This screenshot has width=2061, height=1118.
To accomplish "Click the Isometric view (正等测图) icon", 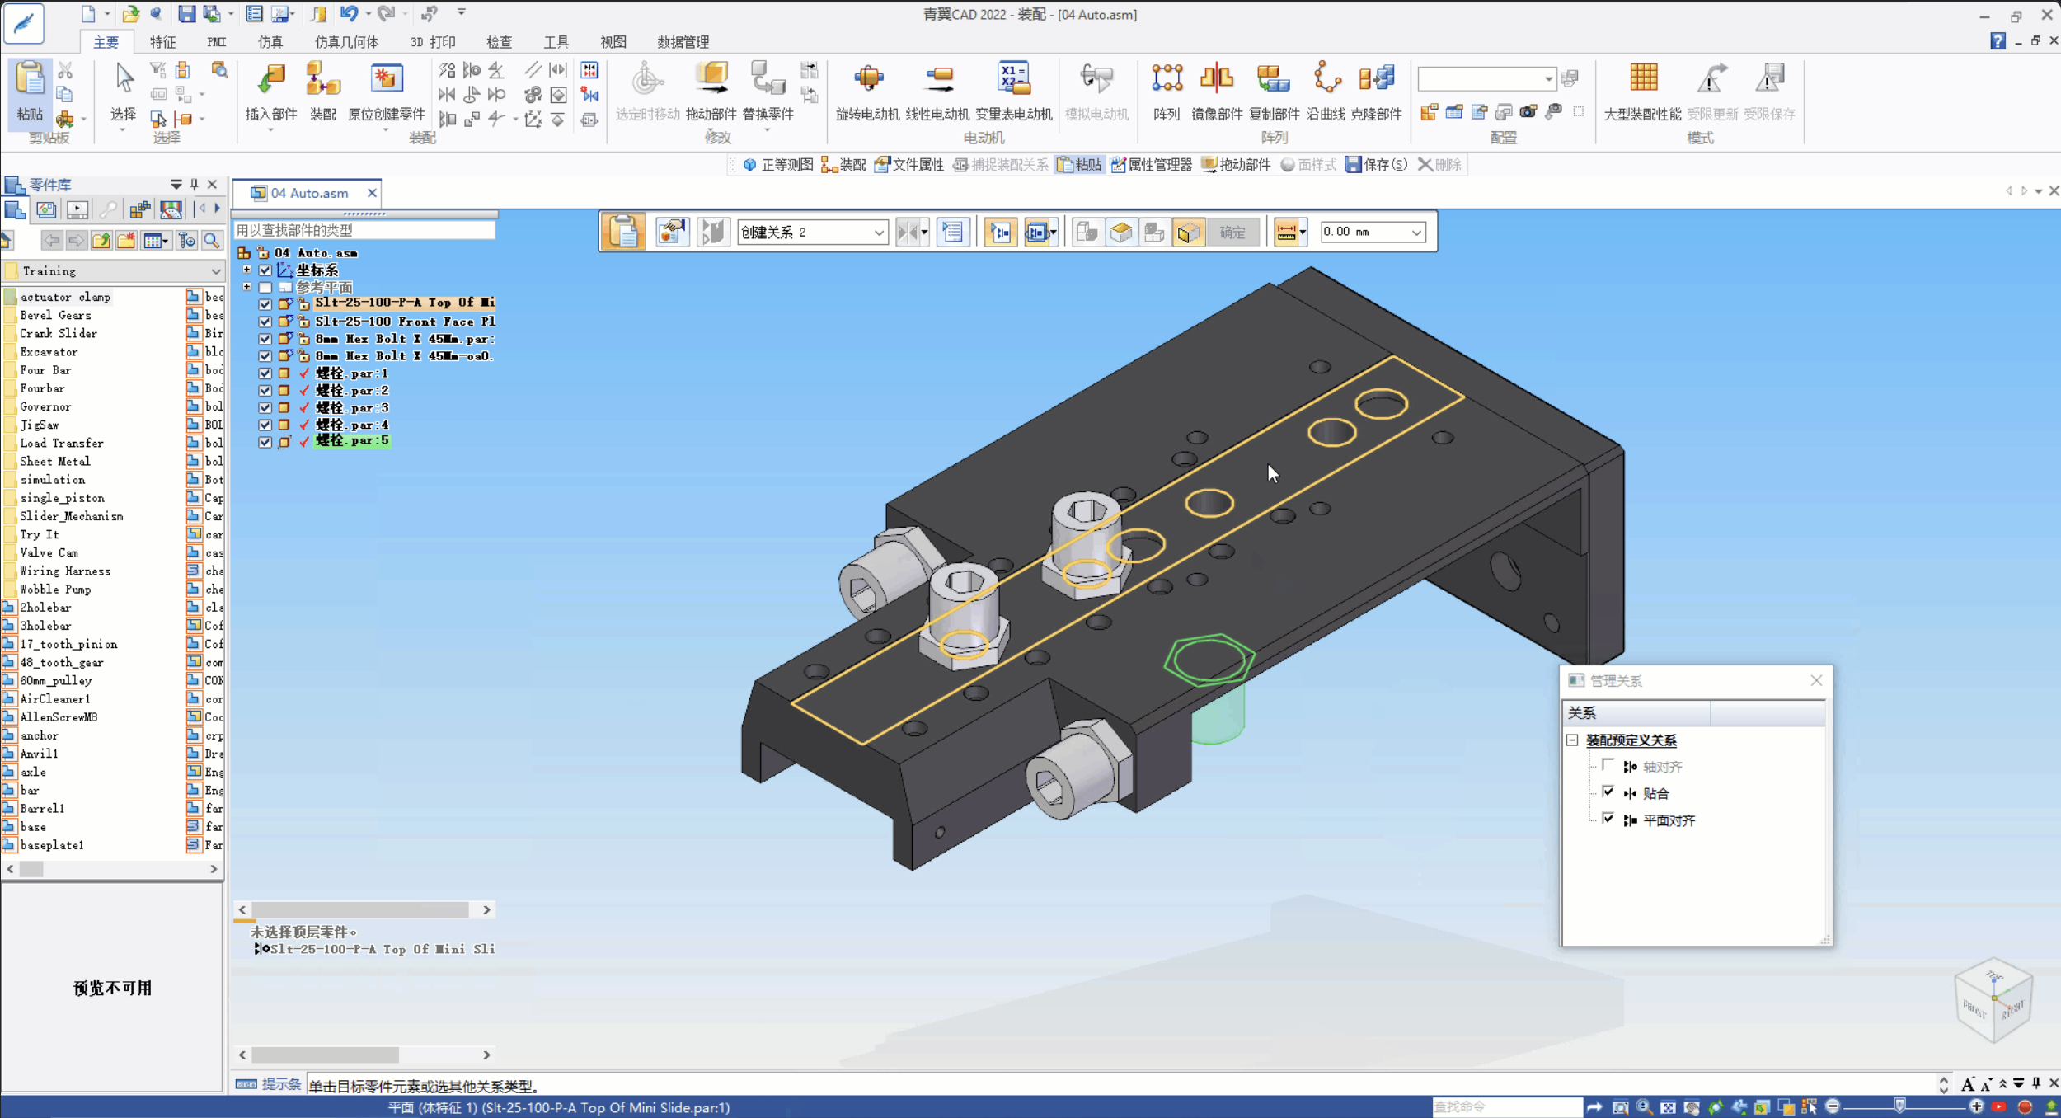I will 749,165.
